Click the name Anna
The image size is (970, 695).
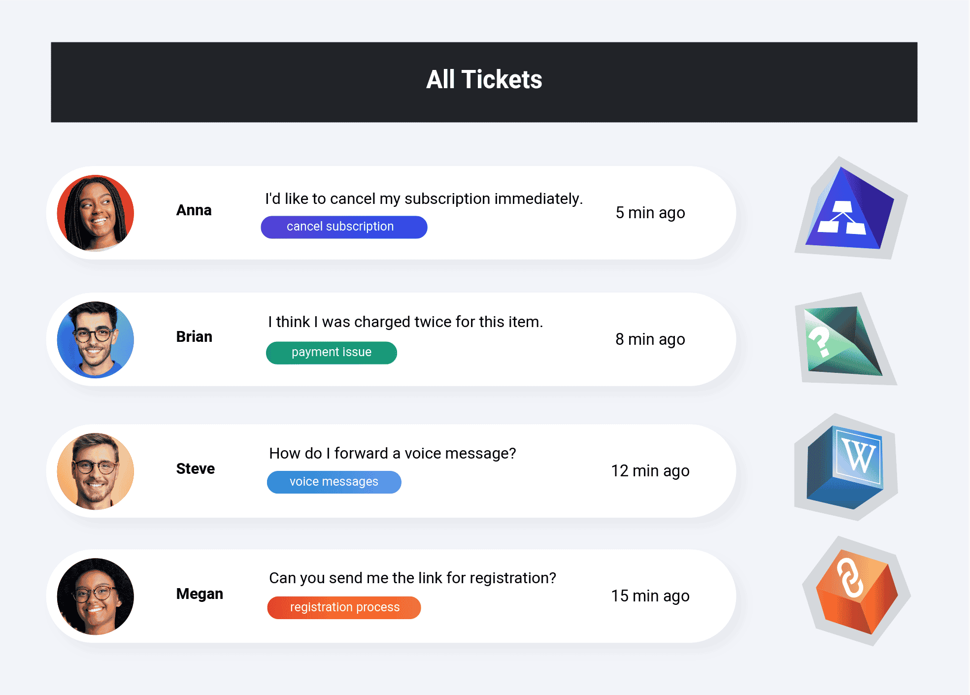tap(194, 210)
